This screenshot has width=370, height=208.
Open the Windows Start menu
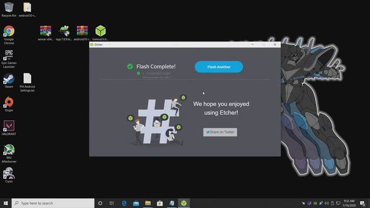pos(6,203)
